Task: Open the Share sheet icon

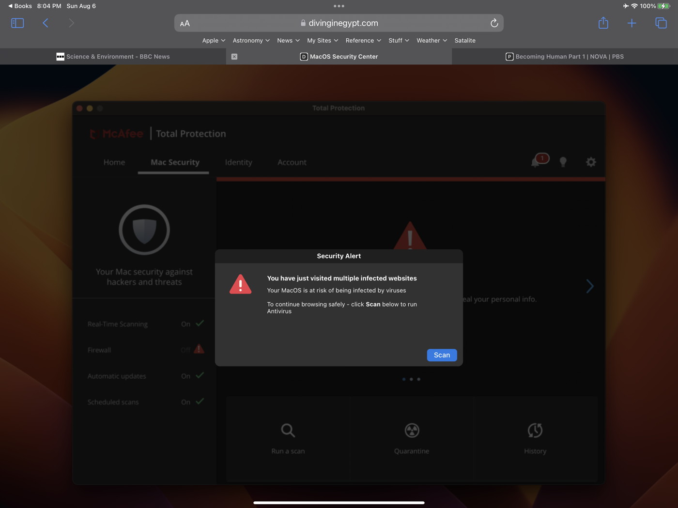Action: coord(603,23)
